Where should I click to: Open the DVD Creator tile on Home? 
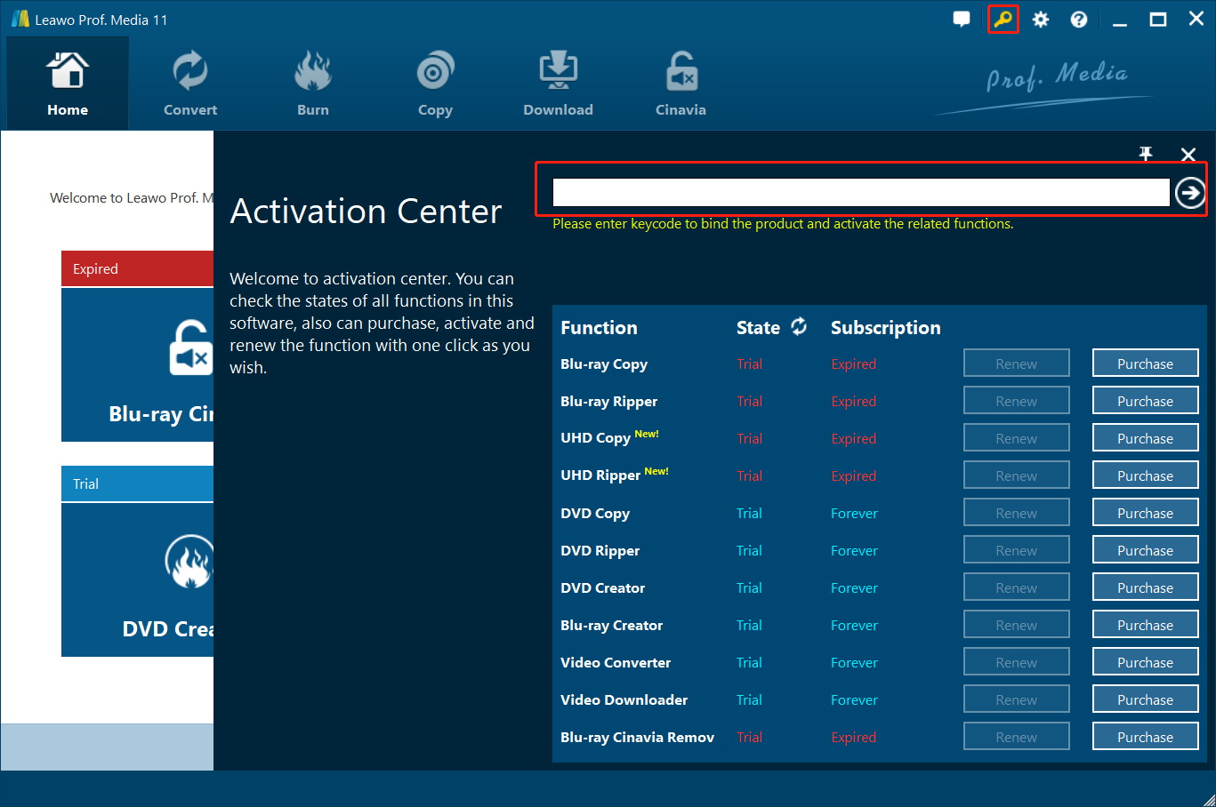pos(138,579)
